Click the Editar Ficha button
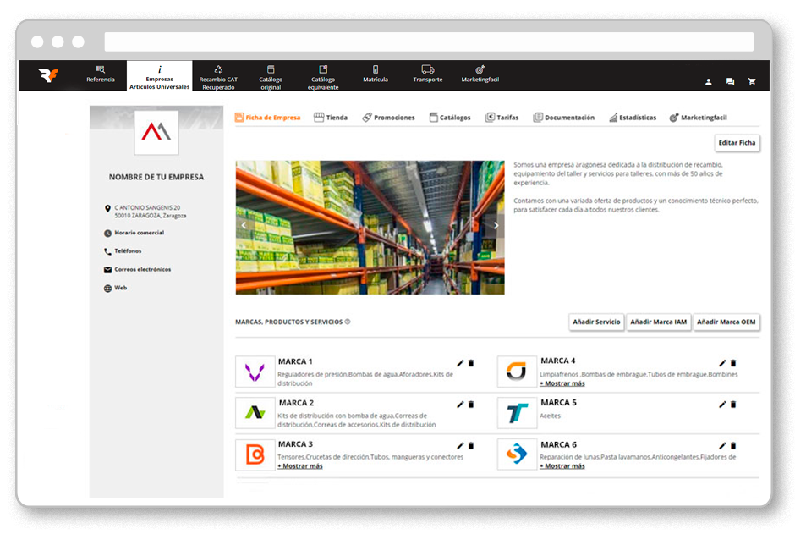Viewport: 806px width, 545px height. point(737,143)
